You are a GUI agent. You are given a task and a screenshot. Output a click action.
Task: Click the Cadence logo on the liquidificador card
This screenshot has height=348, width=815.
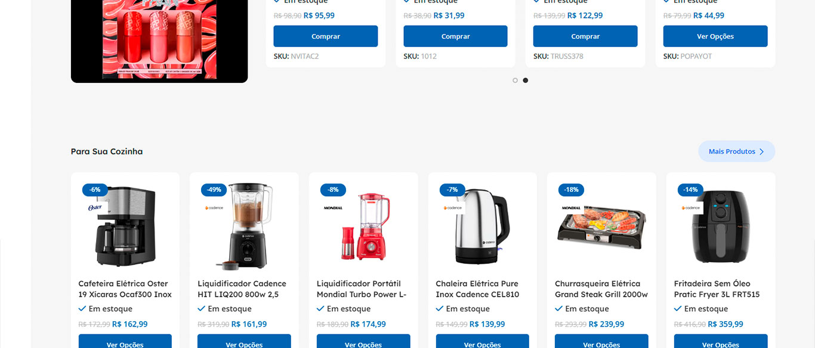214,207
